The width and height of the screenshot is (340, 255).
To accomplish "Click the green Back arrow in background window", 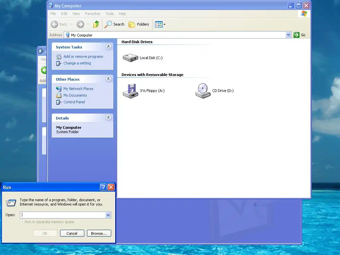I will [x=44, y=70].
